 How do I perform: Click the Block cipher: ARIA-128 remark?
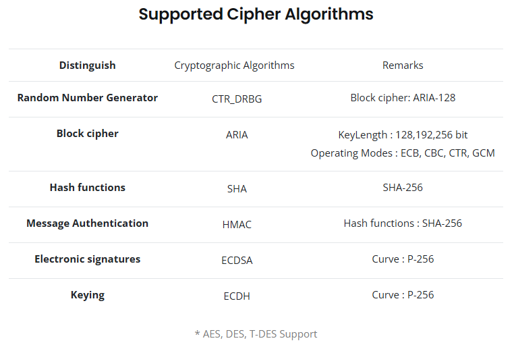click(x=403, y=98)
